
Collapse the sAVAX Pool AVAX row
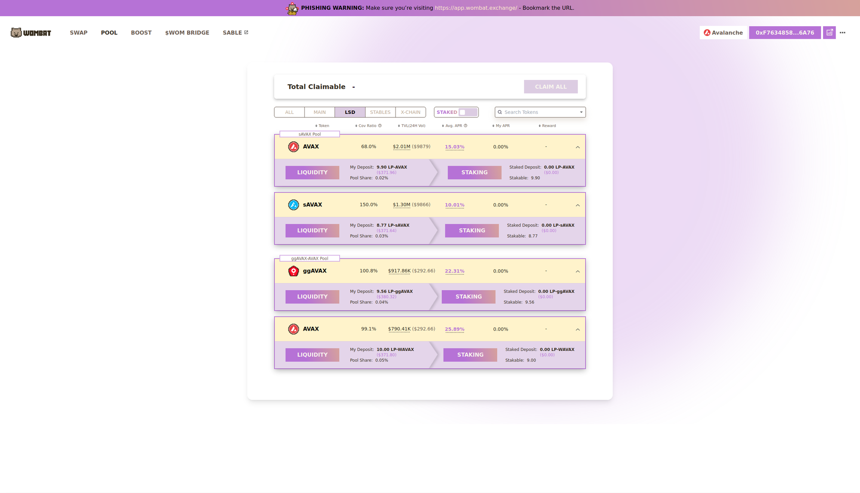click(577, 147)
